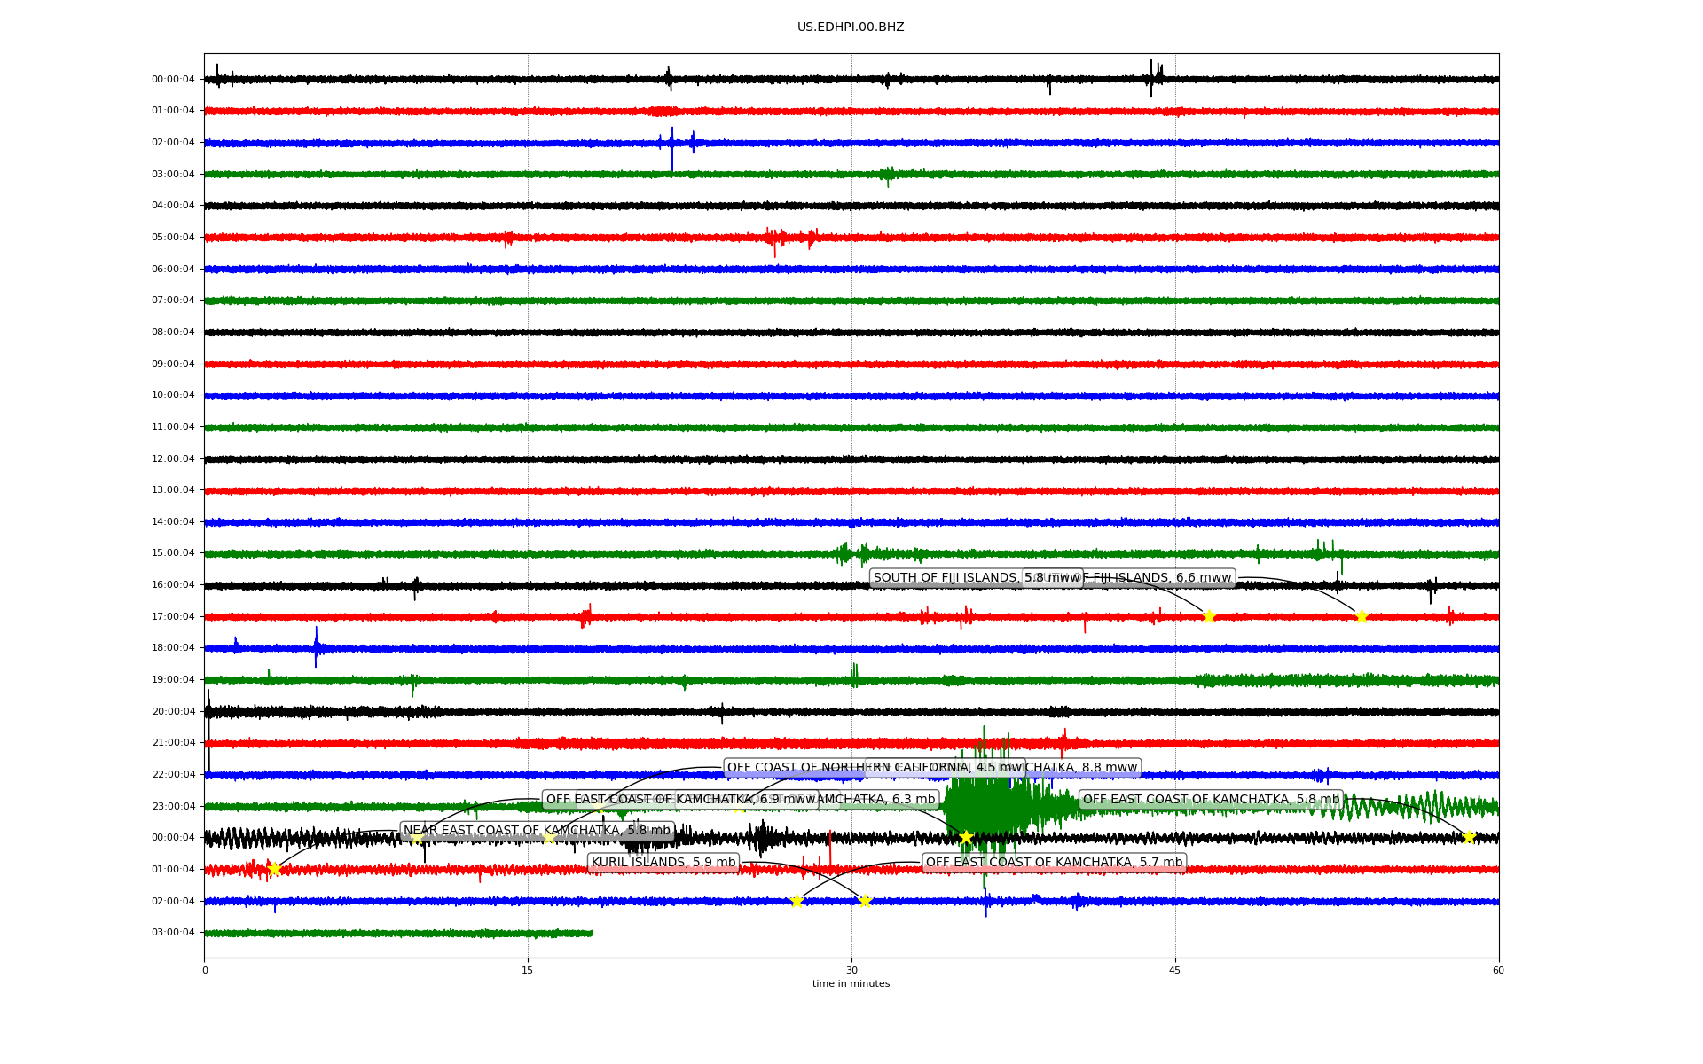This screenshot has width=1703, height=1064.
Task: Choose the 15:00:04 time label
Action: click(173, 553)
